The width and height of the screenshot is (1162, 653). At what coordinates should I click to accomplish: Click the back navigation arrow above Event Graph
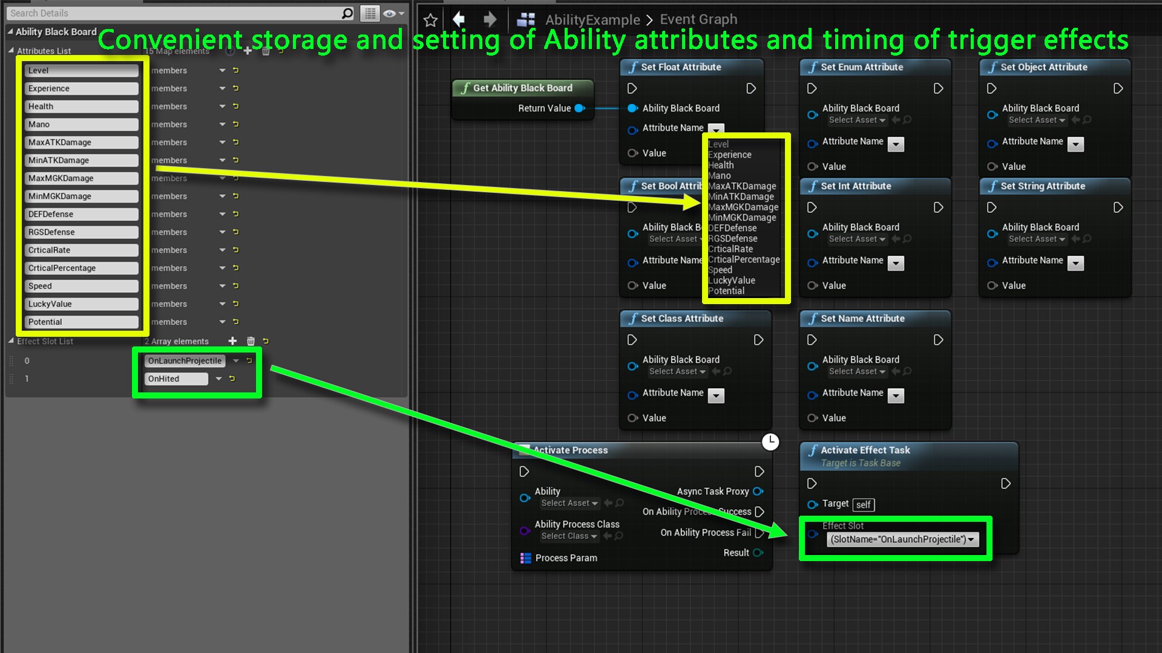(459, 19)
